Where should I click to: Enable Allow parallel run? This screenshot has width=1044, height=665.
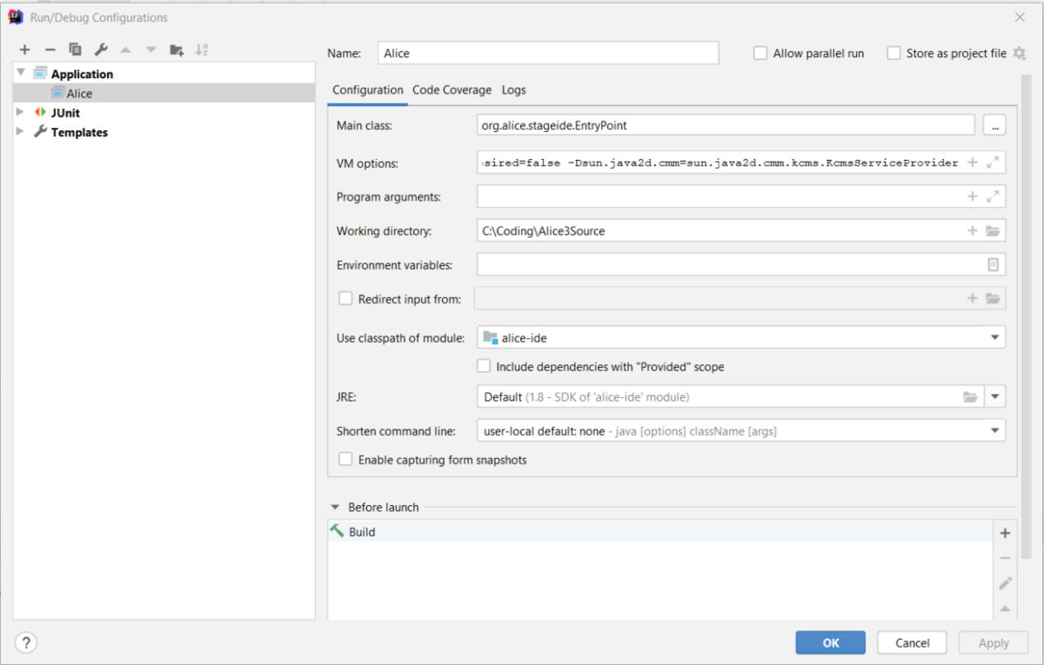[760, 53]
